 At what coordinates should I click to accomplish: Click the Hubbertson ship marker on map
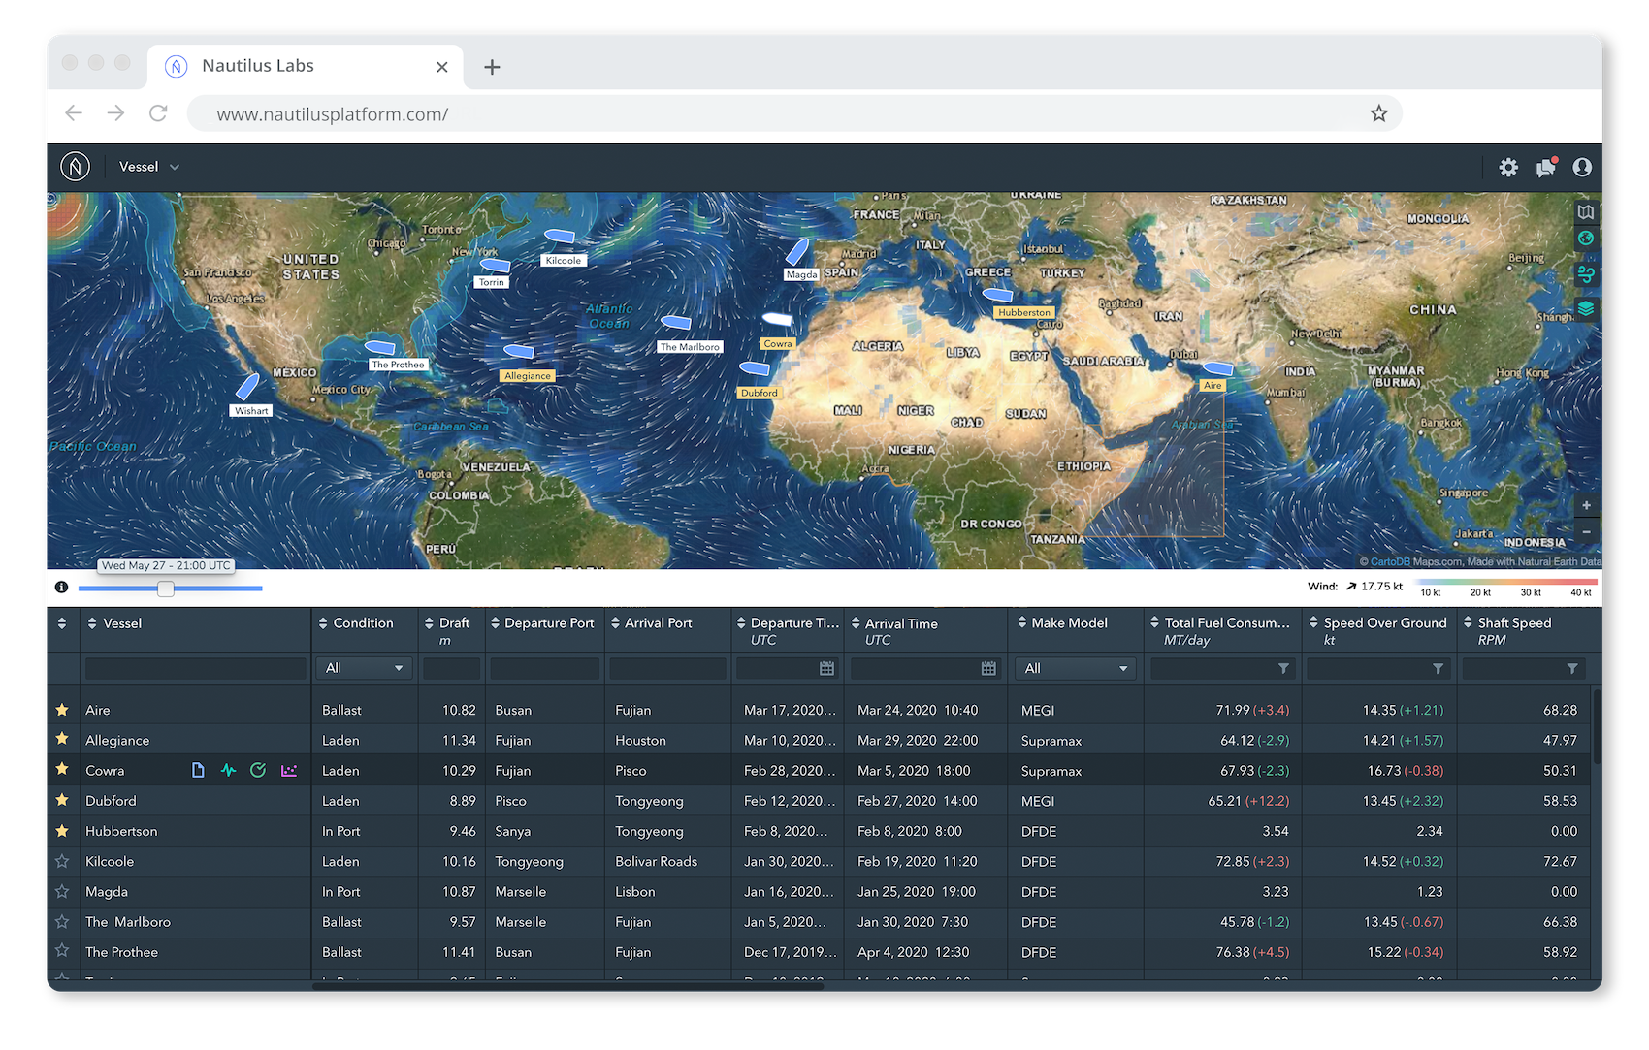(x=997, y=295)
